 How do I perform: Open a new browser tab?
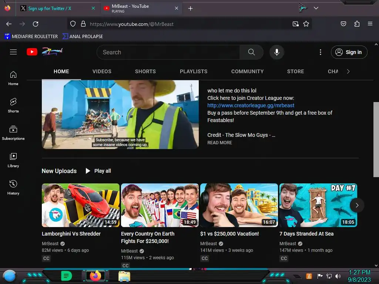(x=191, y=9)
